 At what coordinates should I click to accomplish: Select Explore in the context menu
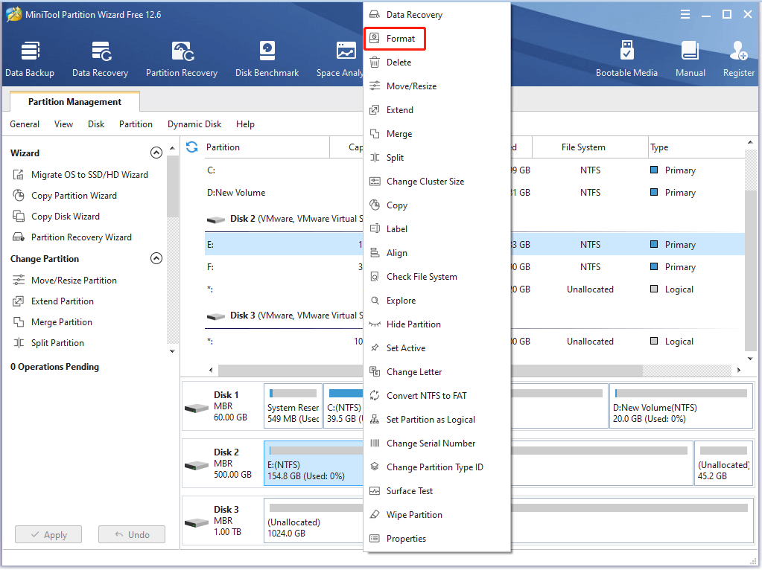point(437,300)
